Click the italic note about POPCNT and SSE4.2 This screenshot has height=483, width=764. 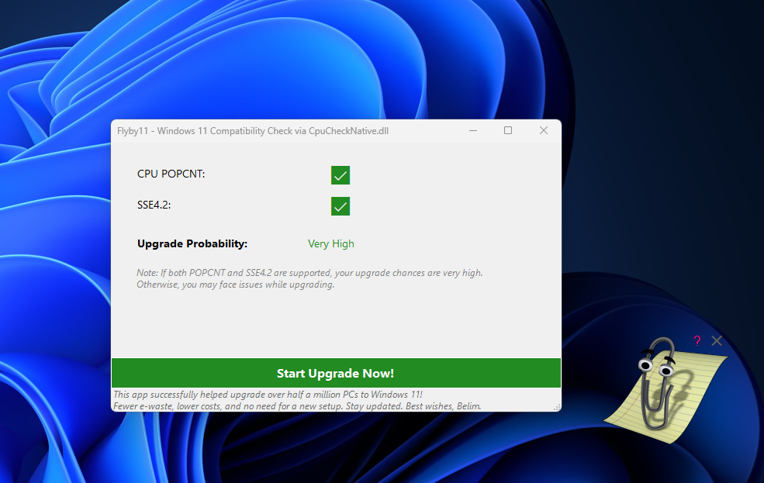pos(309,278)
